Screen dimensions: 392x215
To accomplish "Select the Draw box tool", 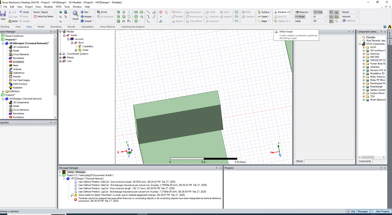I will click(x=118, y=12).
